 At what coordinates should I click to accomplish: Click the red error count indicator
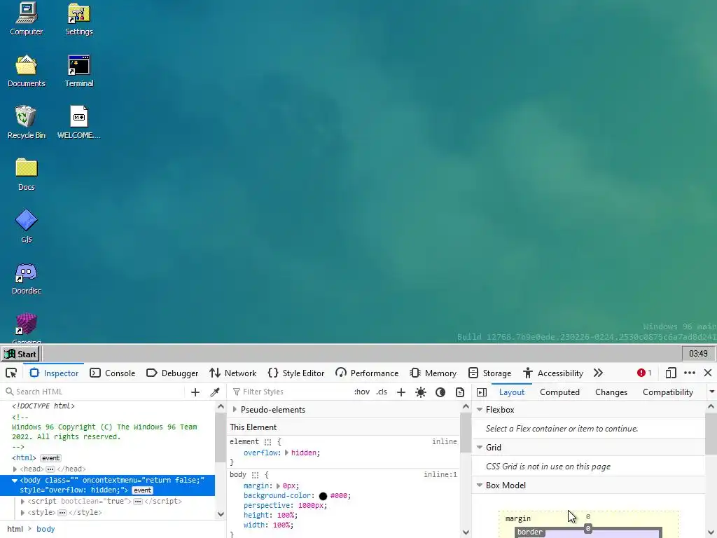[644, 373]
